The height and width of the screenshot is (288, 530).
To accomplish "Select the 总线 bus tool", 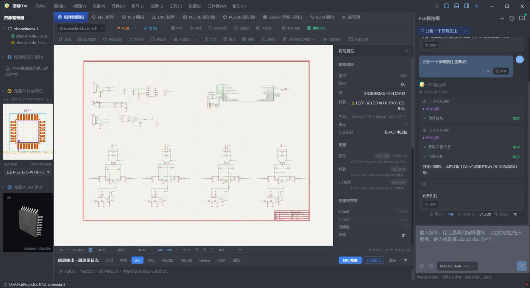I will (64, 39).
